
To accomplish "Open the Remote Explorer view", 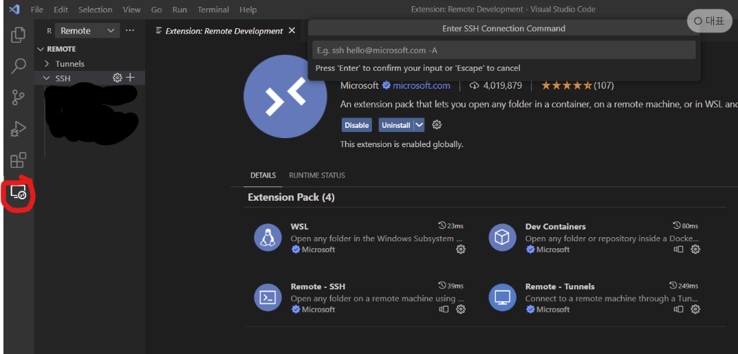I will pyautogui.click(x=18, y=192).
